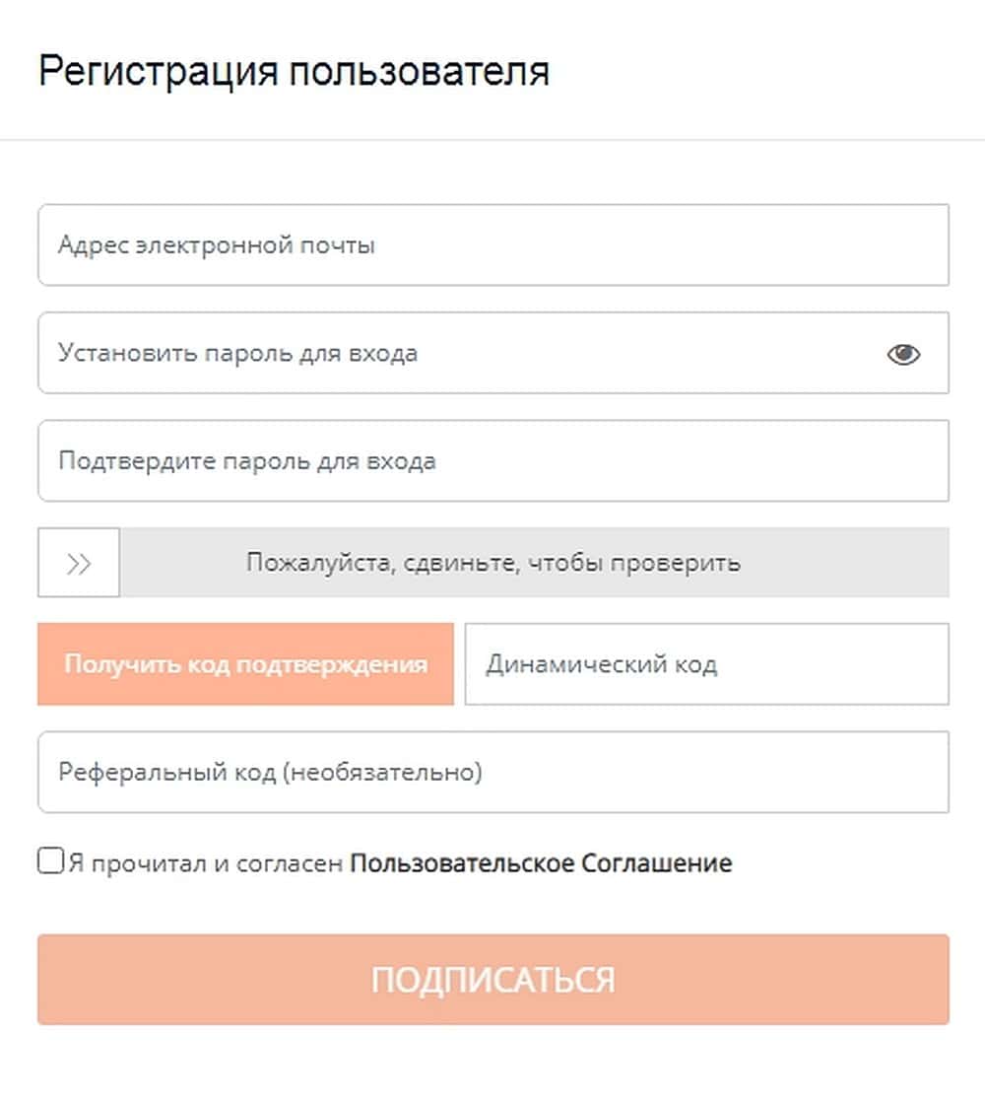Focus the 'Установить пароль для входа' field
The width and height of the screenshot is (985, 1100).
click(453, 353)
